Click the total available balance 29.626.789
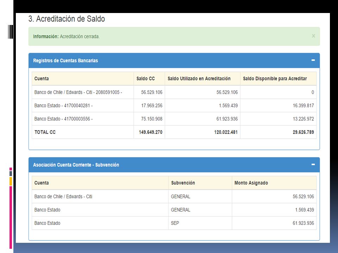The image size is (338, 253). (x=303, y=132)
